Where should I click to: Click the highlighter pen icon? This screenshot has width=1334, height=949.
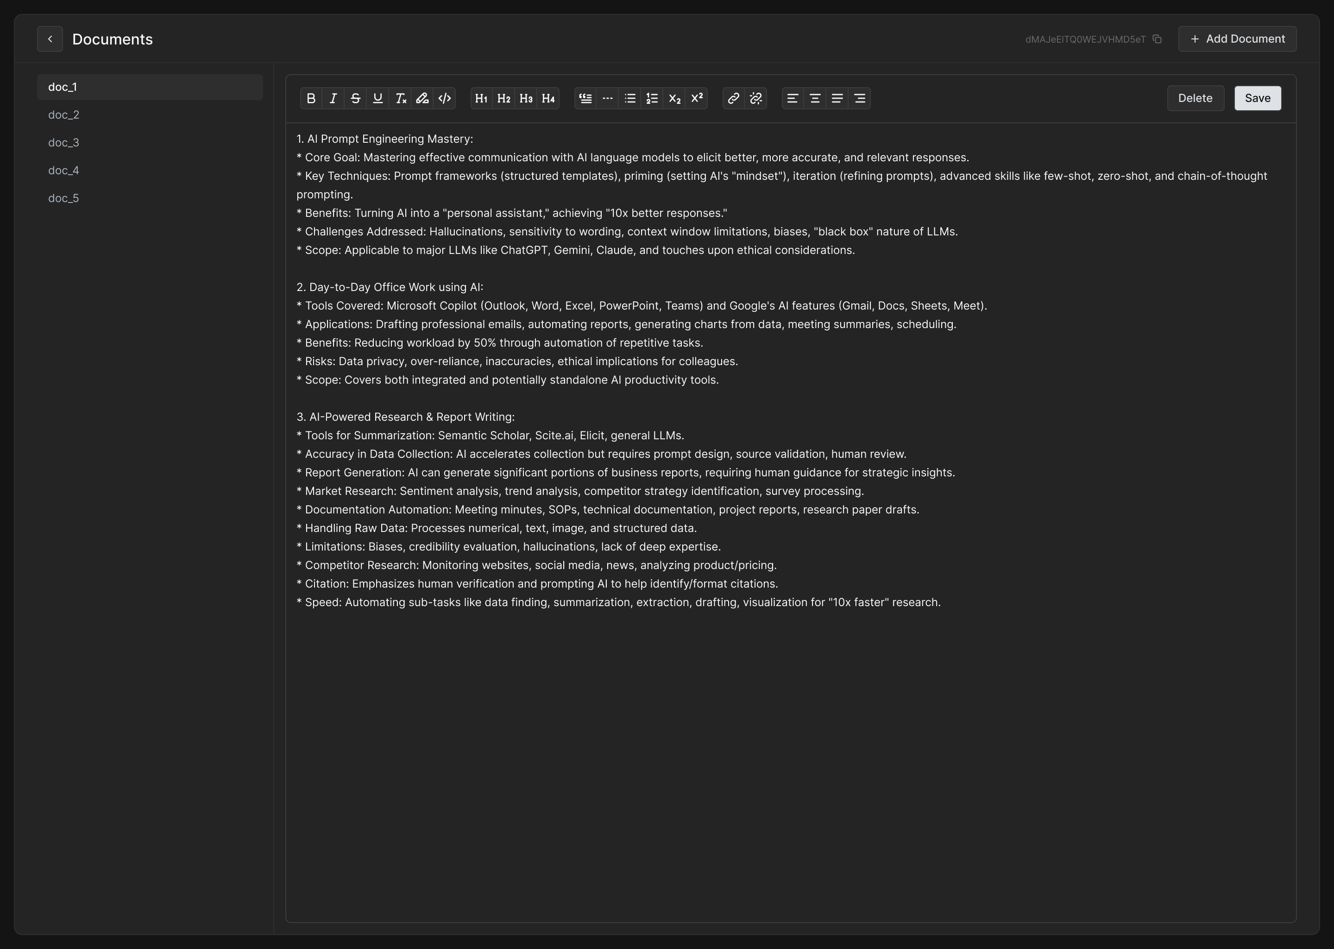(422, 98)
